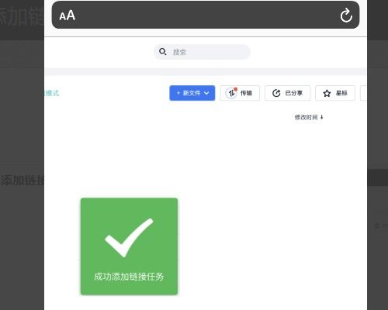Screen dimensions: 388x310
Task: Click the plus icon on 新文件 button
Action: pyautogui.click(x=178, y=93)
